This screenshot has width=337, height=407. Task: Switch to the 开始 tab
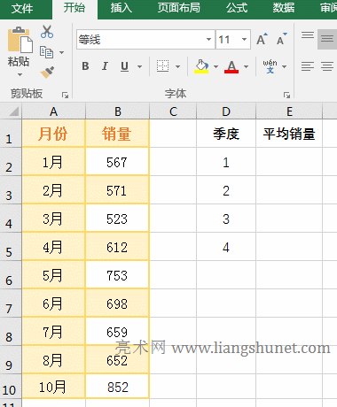(74, 8)
